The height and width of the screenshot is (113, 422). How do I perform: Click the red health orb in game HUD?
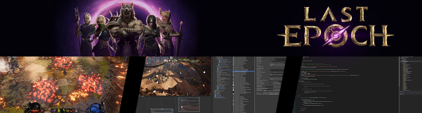36,107
